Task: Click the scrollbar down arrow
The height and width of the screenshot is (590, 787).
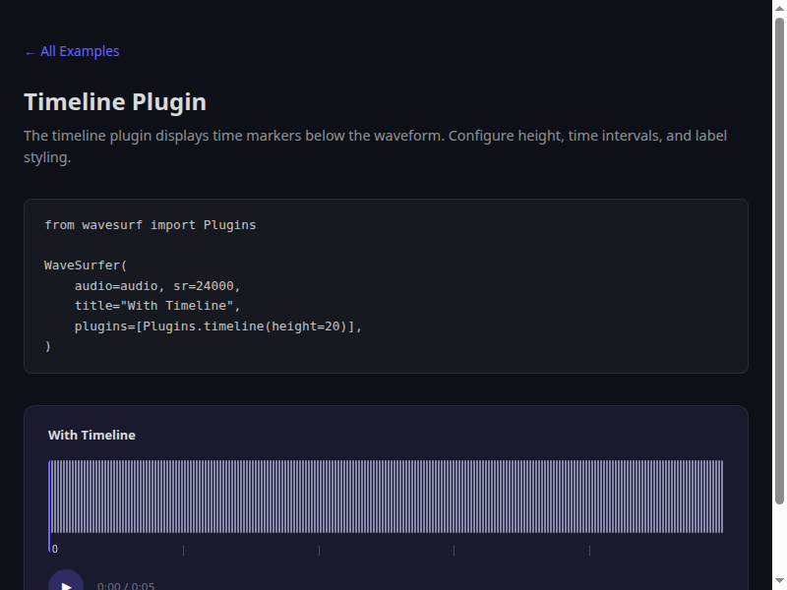Action: point(779,580)
